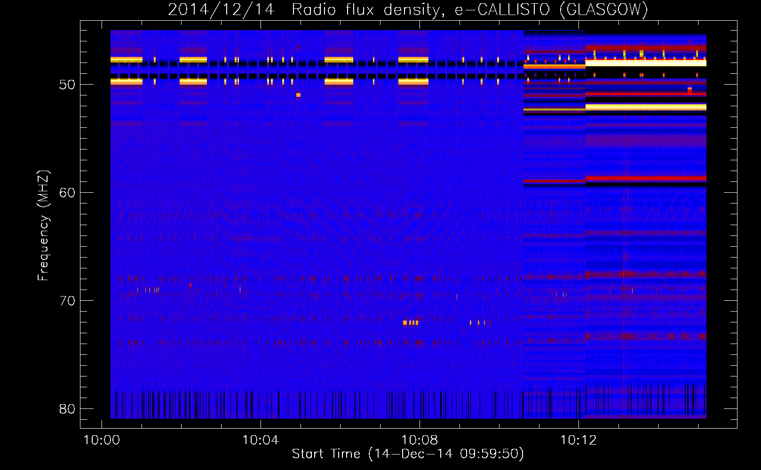Click the '10:12' time tick label
The height and width of the screenshot is (470, 761).
pyautogui.click(x=579, y=440)
